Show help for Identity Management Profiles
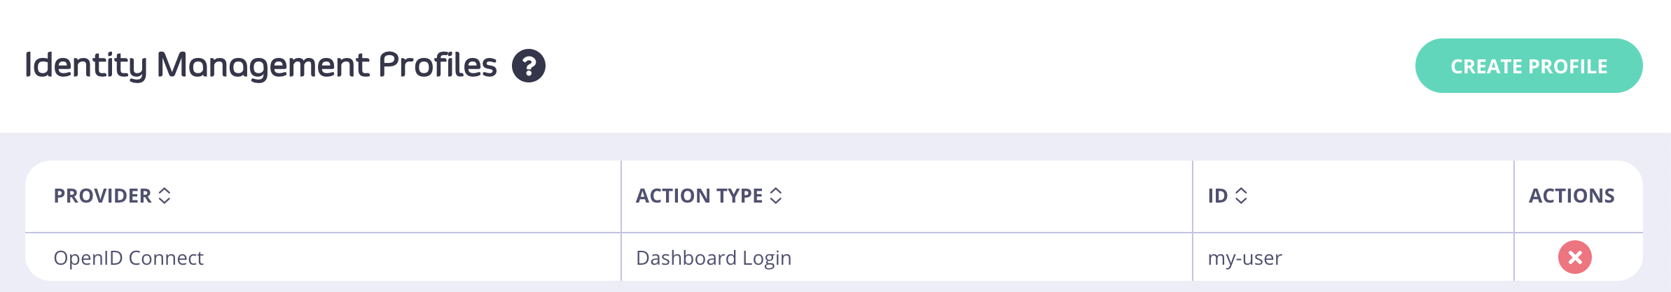Viewport: 1671px width, 292px height. point(529,66)
